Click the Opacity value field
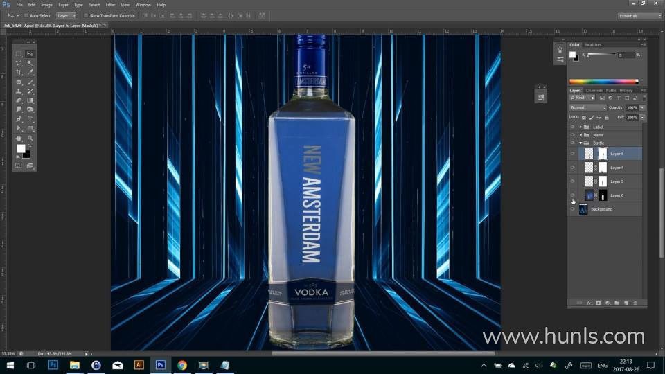This screenshot has width=665, height=374. pos(632,108)
